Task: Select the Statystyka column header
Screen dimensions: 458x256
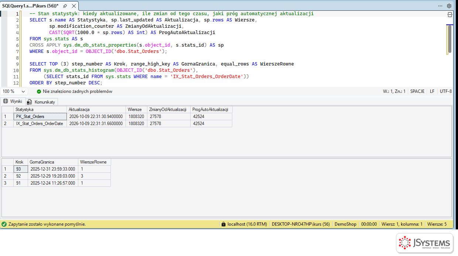Action: pyautogui.click(x=40, y=110)
